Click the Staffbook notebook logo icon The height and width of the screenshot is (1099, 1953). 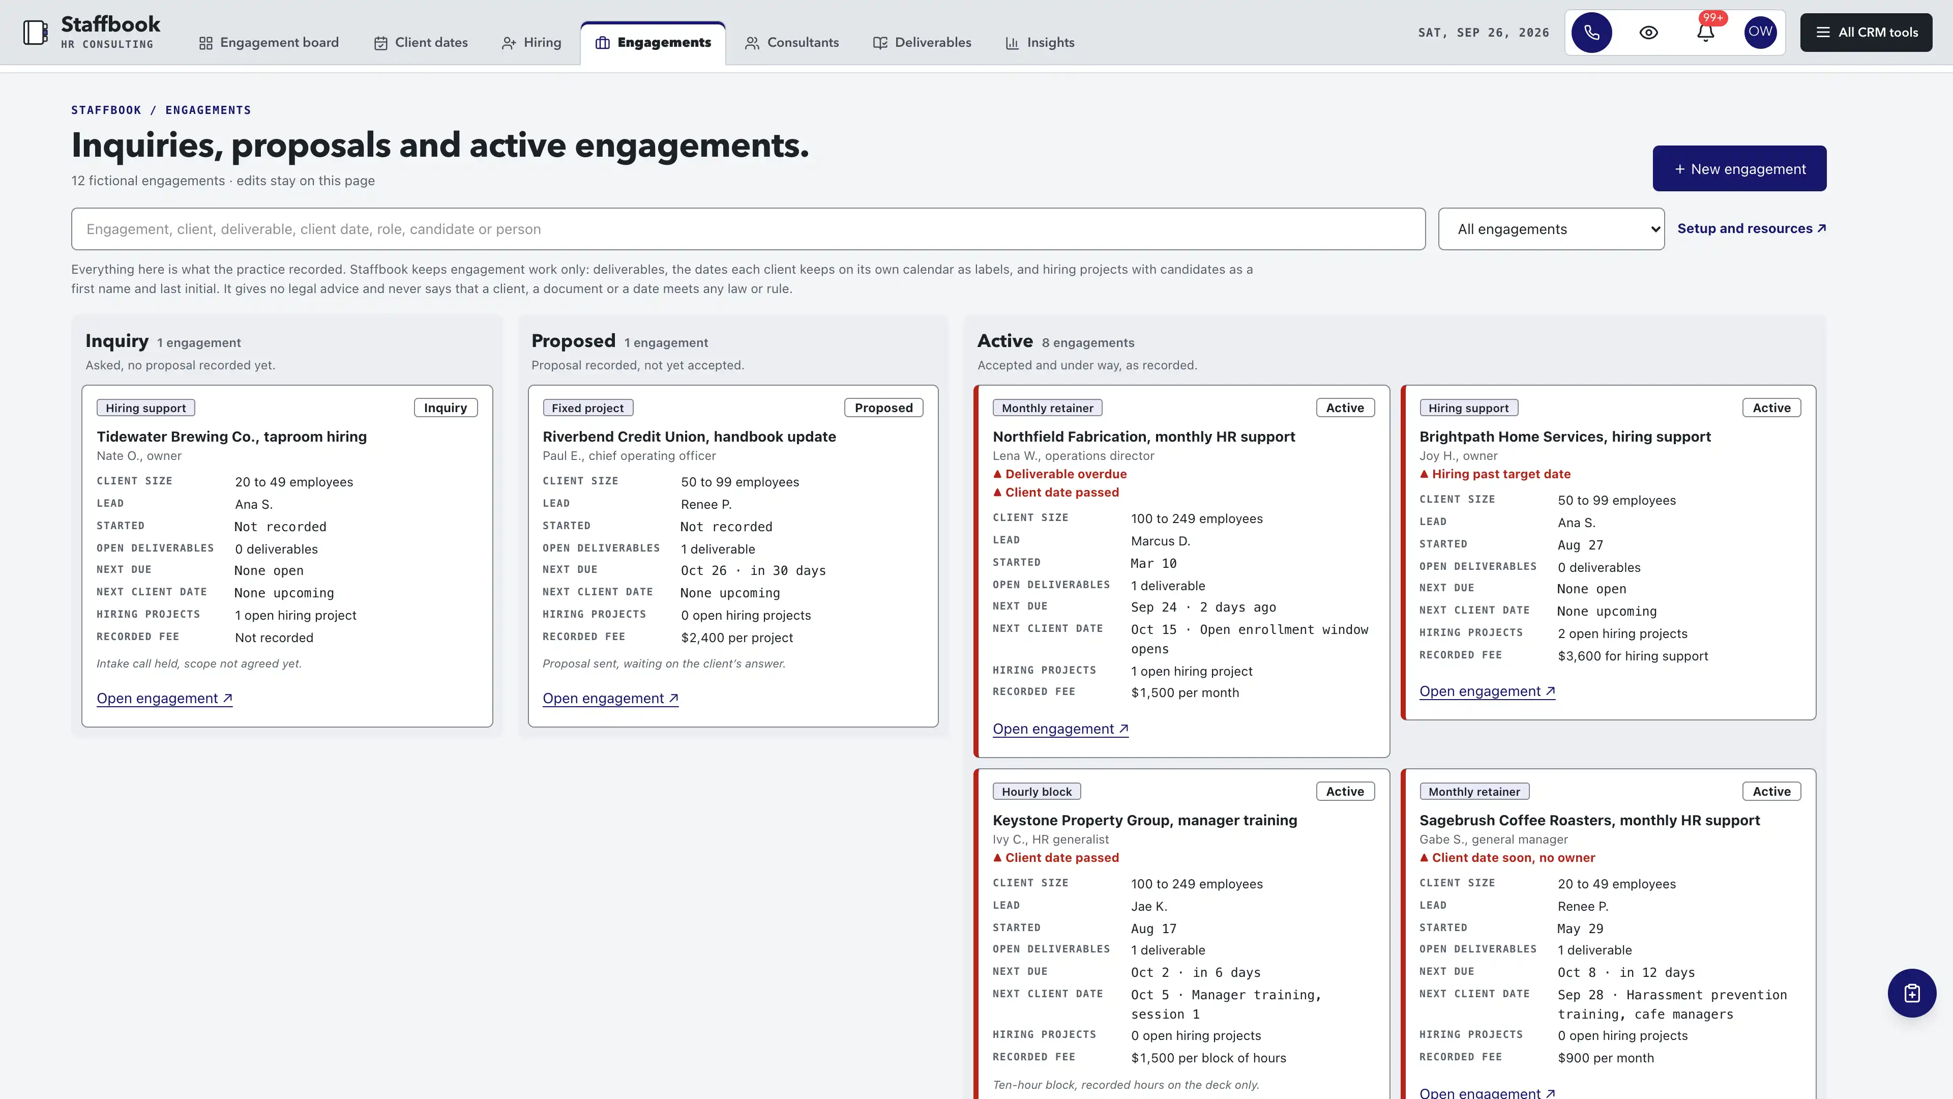(35, 33)
